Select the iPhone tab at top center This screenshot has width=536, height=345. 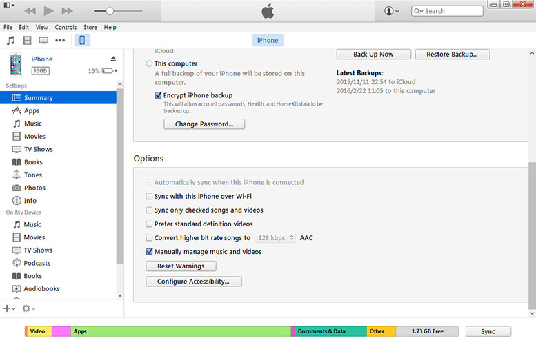[268, 40]
